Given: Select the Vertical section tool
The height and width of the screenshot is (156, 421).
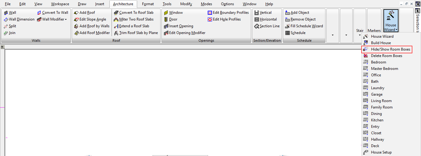Looking at the screenshot, I should tap(263, 13).
